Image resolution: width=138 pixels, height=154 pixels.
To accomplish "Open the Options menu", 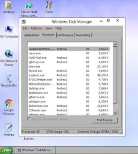I will (x=36, y=28).
